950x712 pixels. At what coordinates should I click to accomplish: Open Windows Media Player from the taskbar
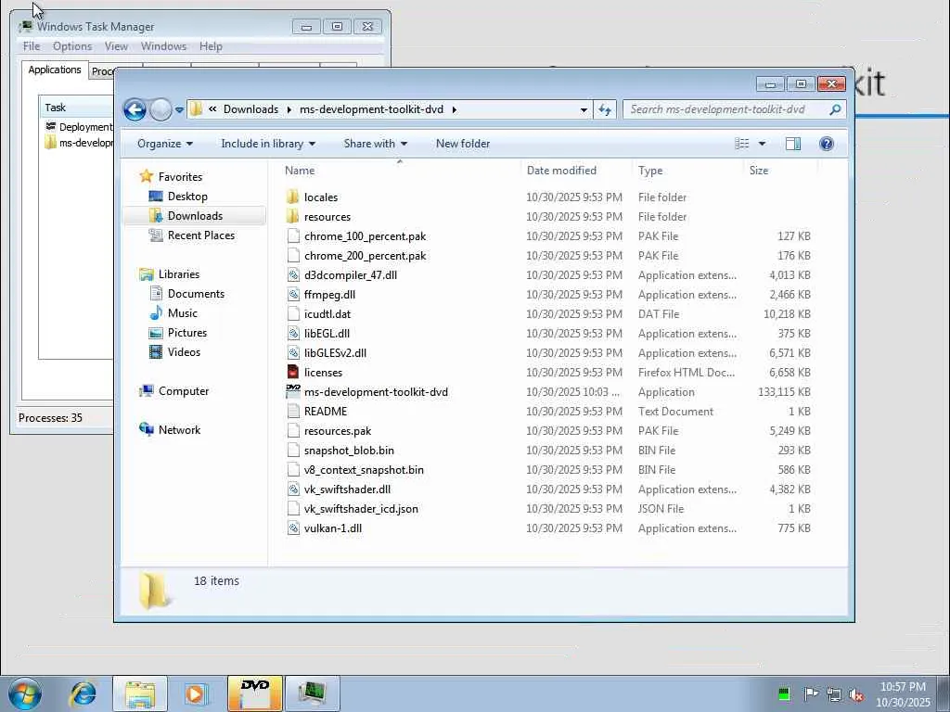(x=196, y=693)
